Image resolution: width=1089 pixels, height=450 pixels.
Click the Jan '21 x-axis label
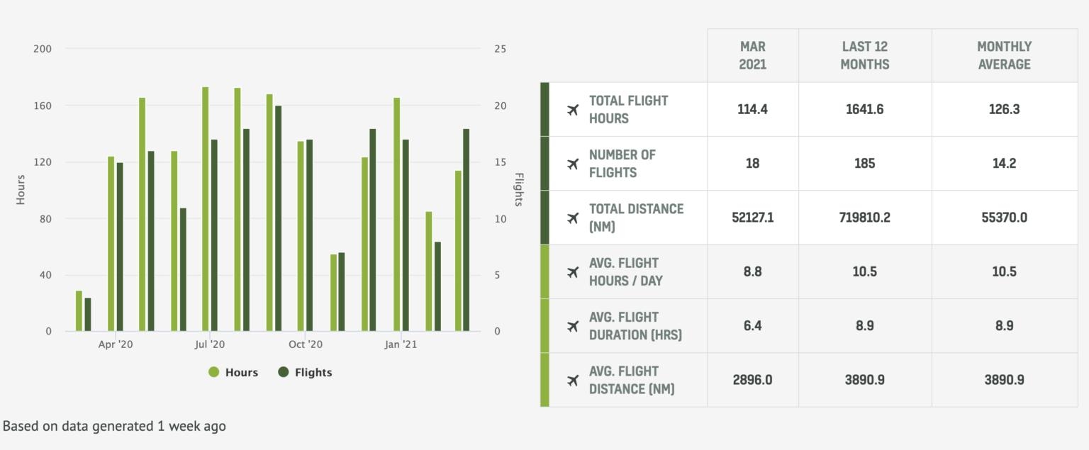coord(401,344)
